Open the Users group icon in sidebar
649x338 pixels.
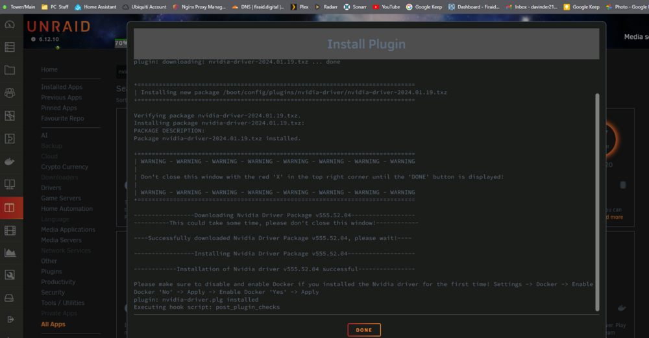tap(10, 93)
